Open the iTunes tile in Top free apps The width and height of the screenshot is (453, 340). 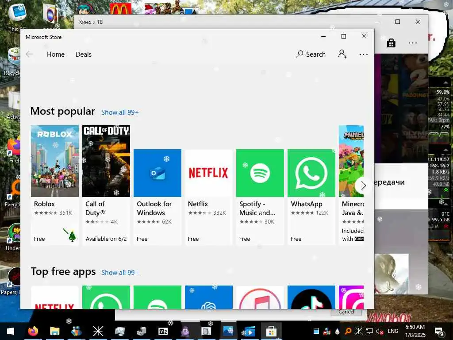point(260,297)
